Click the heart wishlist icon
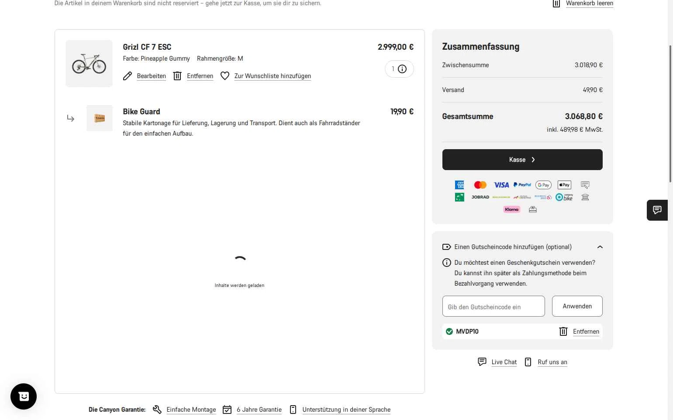The image size is (673, 420). tap(225, 76)
